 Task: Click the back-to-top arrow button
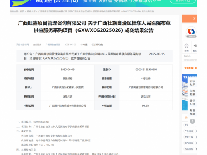193,121
